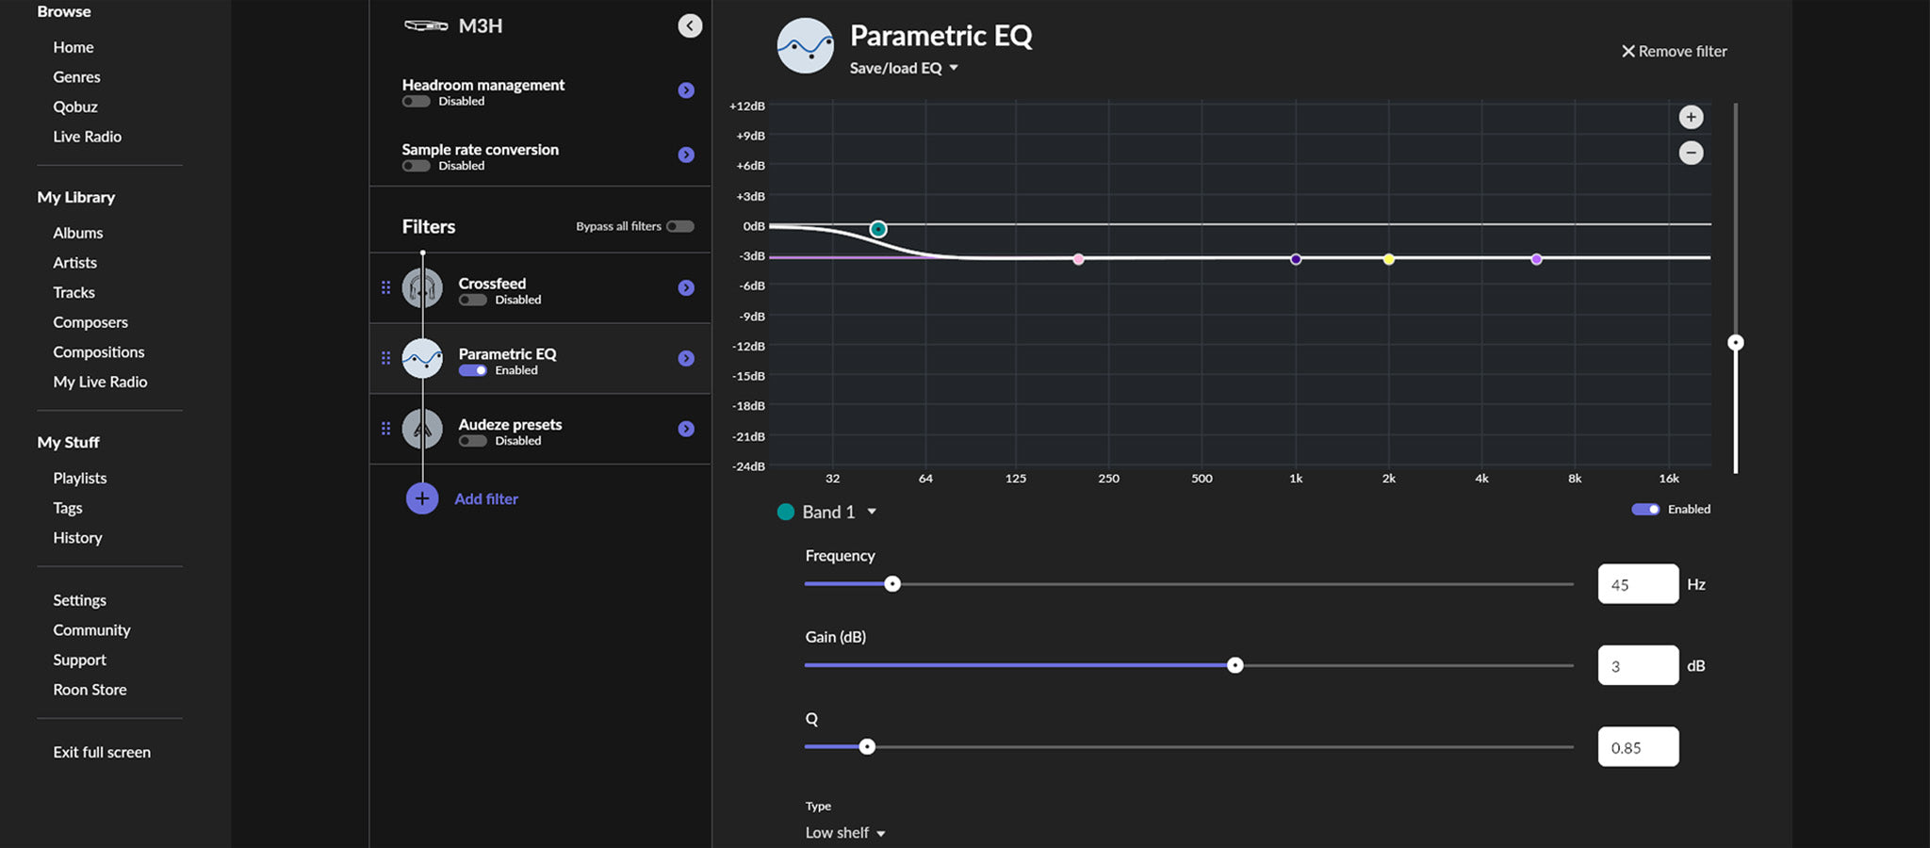Open Qobuz in sidebar

click(75, 106)
